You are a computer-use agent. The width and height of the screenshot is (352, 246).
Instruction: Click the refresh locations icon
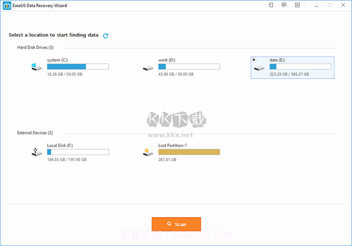(x=106, y=36)
